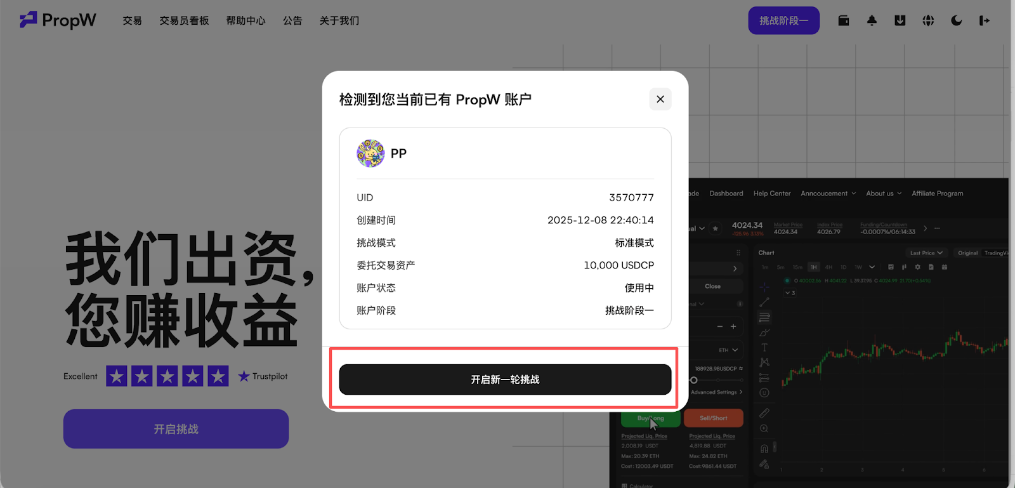
Task: Select the brush drawing tool
Action: pyautogui.click(x=764, y=333)
